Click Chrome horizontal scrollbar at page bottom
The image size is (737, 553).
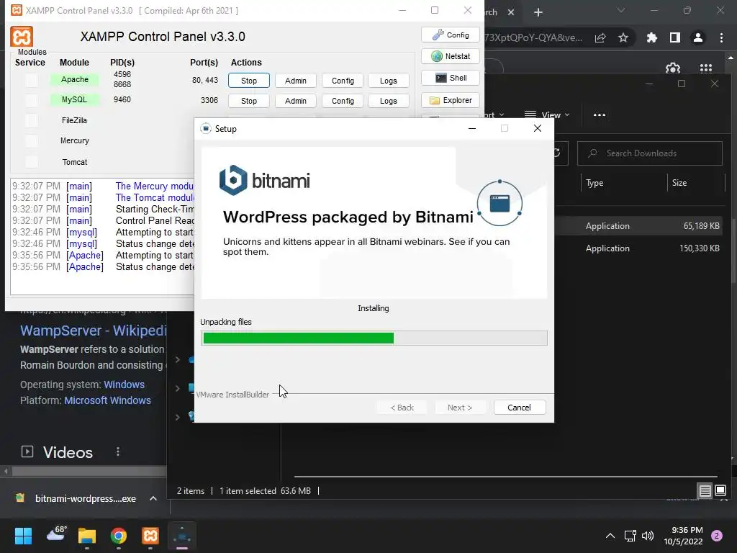click(89, 471)
